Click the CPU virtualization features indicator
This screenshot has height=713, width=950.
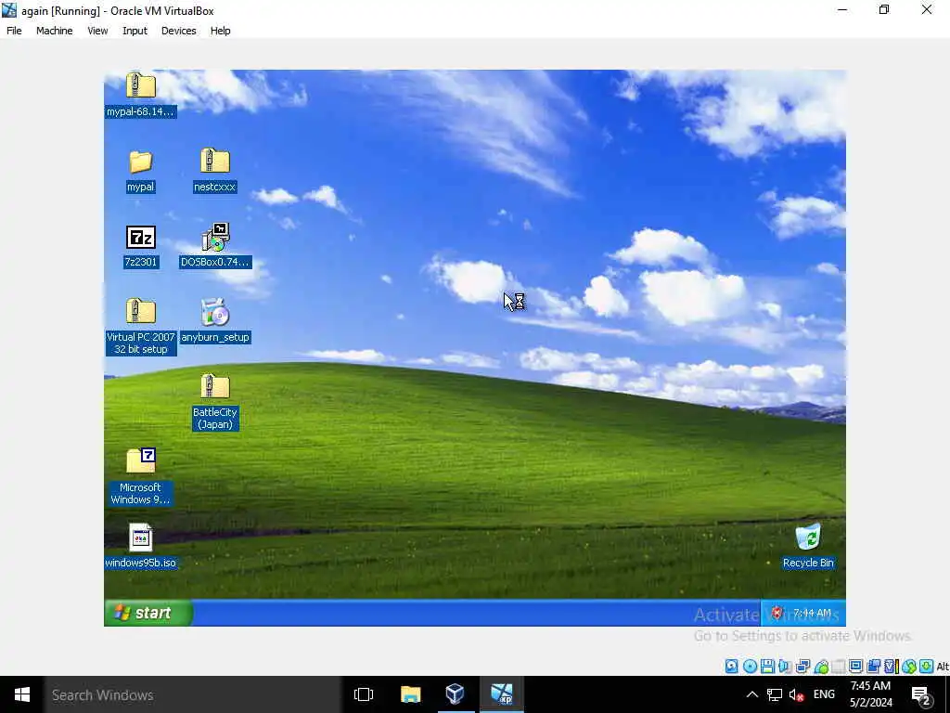tap(892, 667)
